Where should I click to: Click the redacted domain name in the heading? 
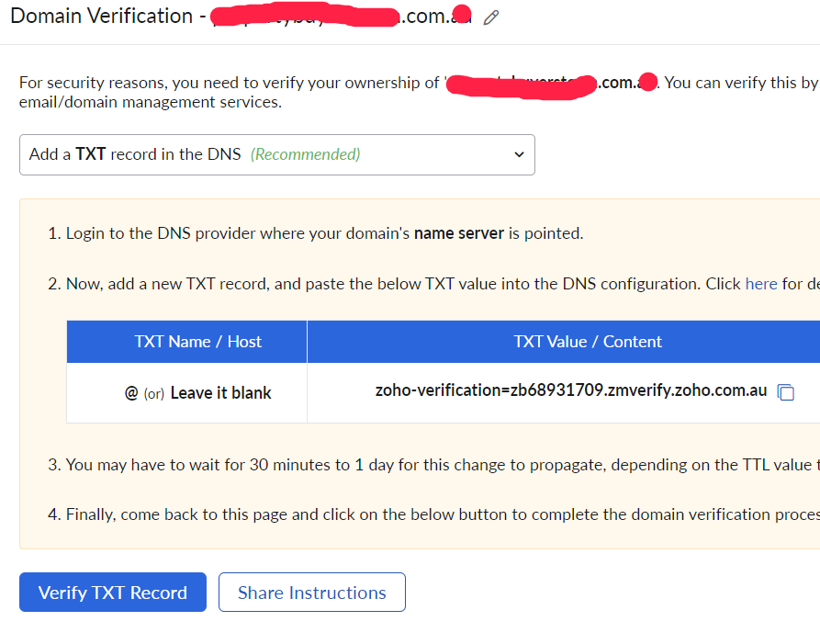(340, 17)
